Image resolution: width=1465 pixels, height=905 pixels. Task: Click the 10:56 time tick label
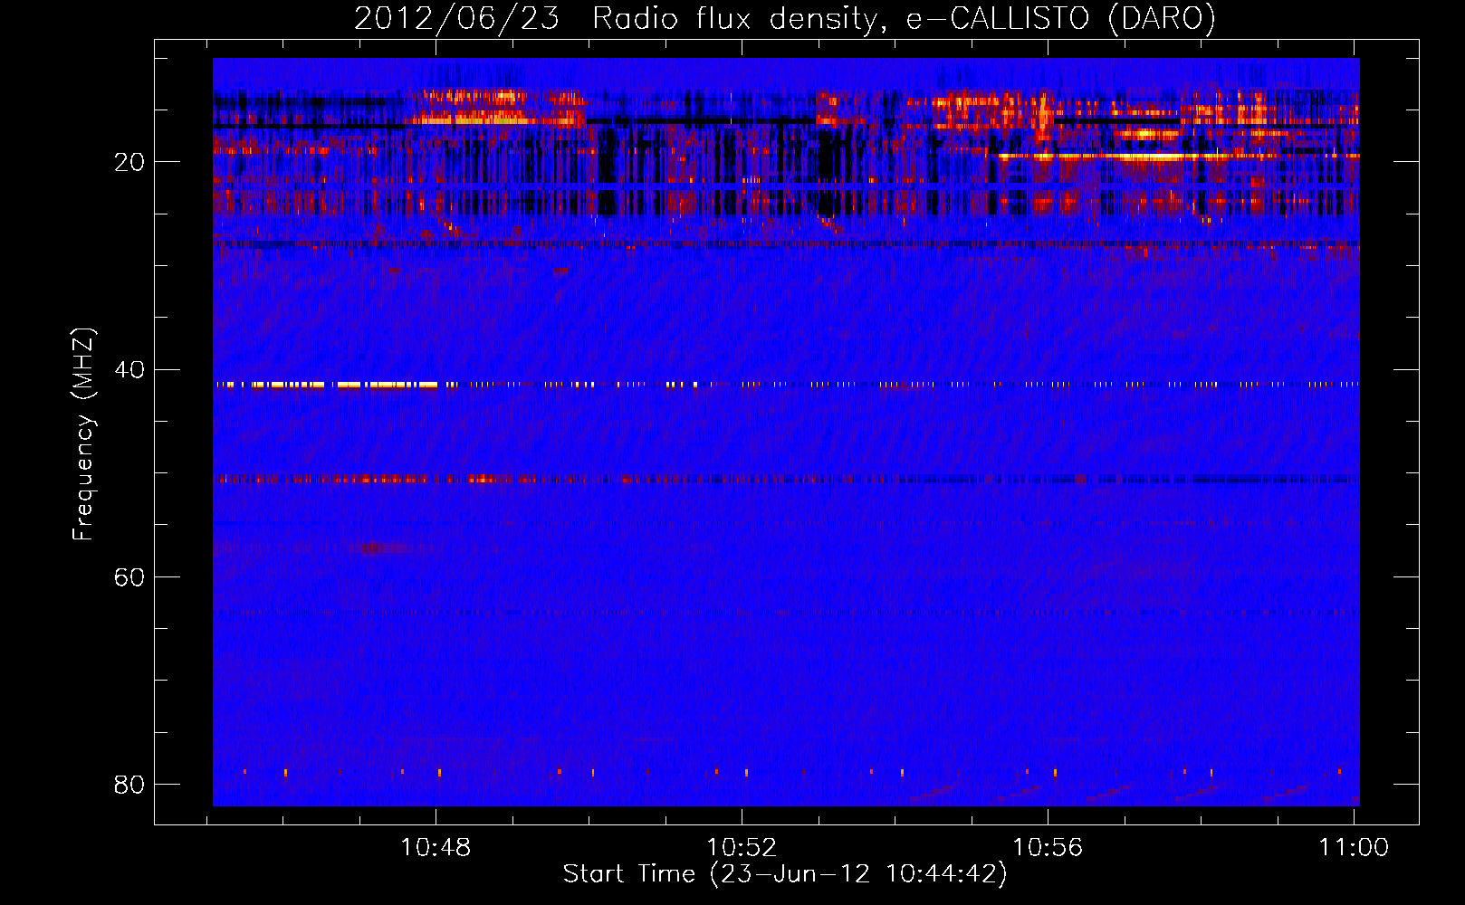[x=1048, y=847]
